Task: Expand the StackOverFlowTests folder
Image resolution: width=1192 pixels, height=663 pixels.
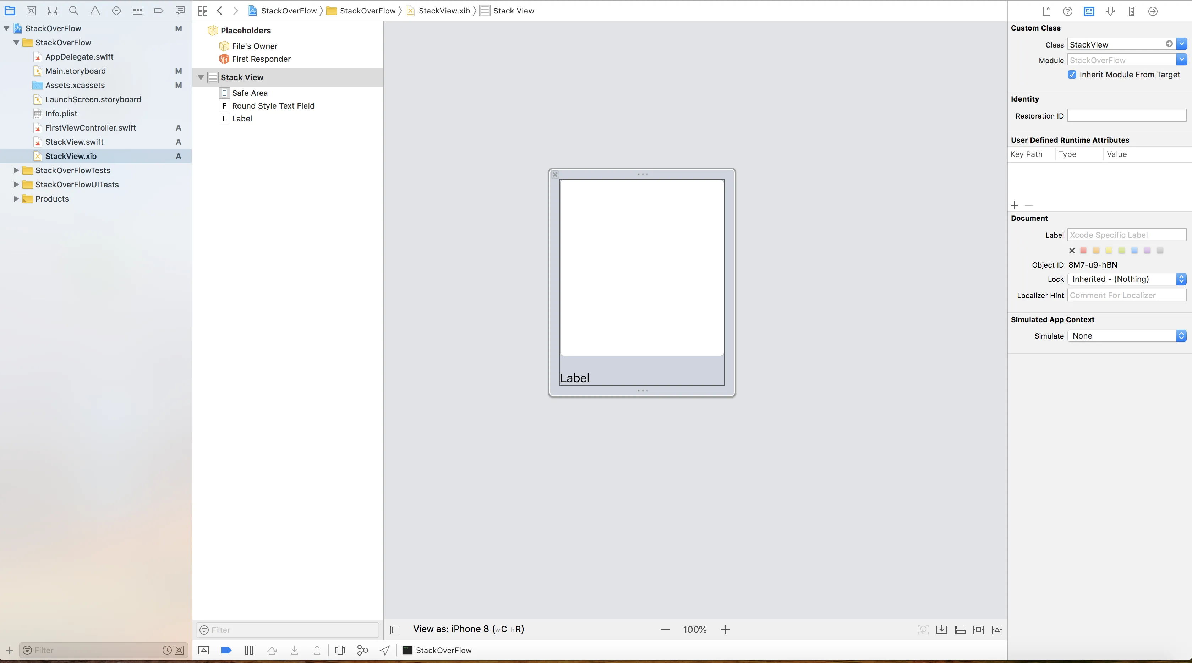Action: click(16, 170)
